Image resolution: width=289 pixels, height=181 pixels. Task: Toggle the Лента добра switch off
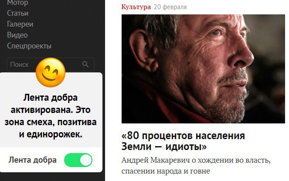point(78,160)
